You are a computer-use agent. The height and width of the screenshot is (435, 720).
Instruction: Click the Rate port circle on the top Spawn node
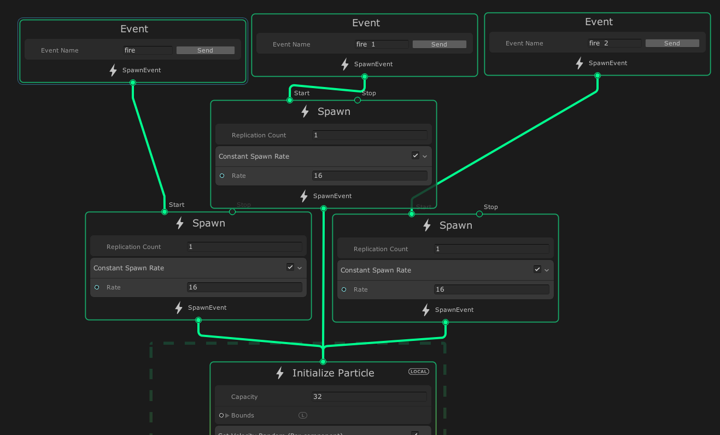(221, 176)
